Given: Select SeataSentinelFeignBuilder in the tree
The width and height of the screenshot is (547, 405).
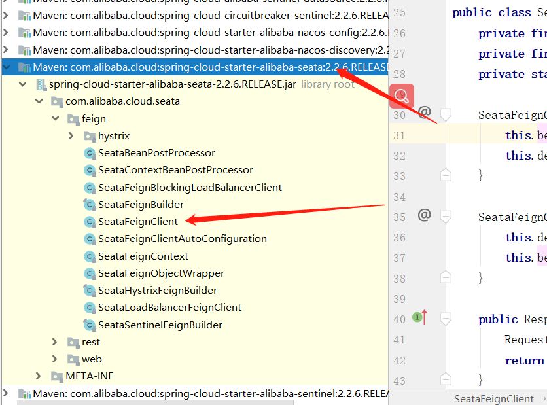Looking at the screenshot, I should tap(160, 325).
